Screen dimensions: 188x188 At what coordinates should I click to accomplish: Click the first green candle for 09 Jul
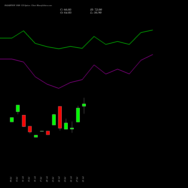[12, 120]
